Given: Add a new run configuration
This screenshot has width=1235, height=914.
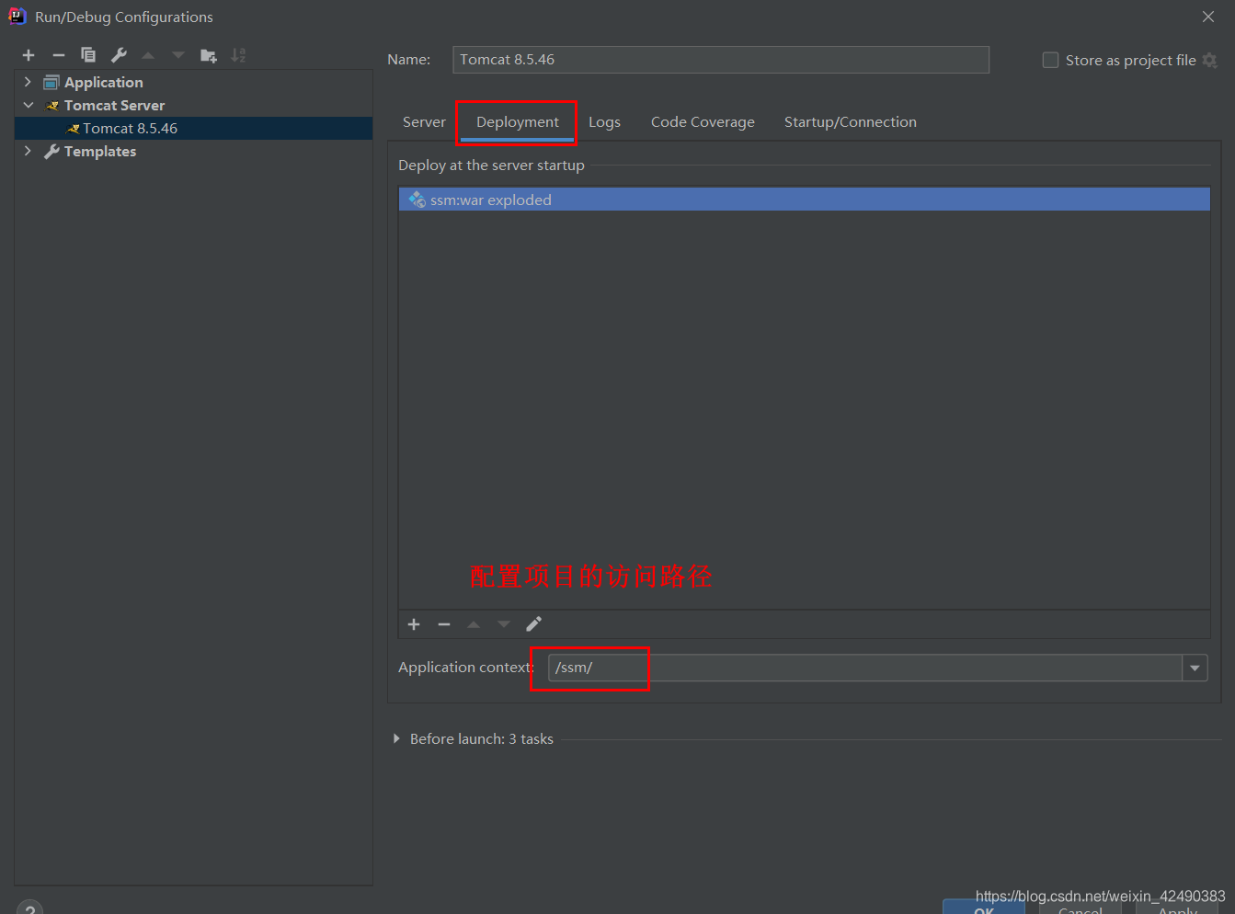Looking at the screenshot, I should pos(29,55).
